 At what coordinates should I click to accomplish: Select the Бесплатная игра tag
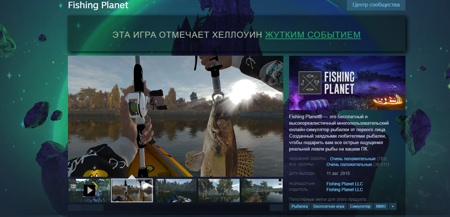pyautogui.click(x=329, y=207)
